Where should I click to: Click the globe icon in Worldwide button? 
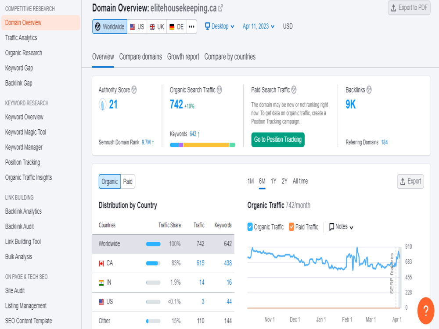coord(98,27)
